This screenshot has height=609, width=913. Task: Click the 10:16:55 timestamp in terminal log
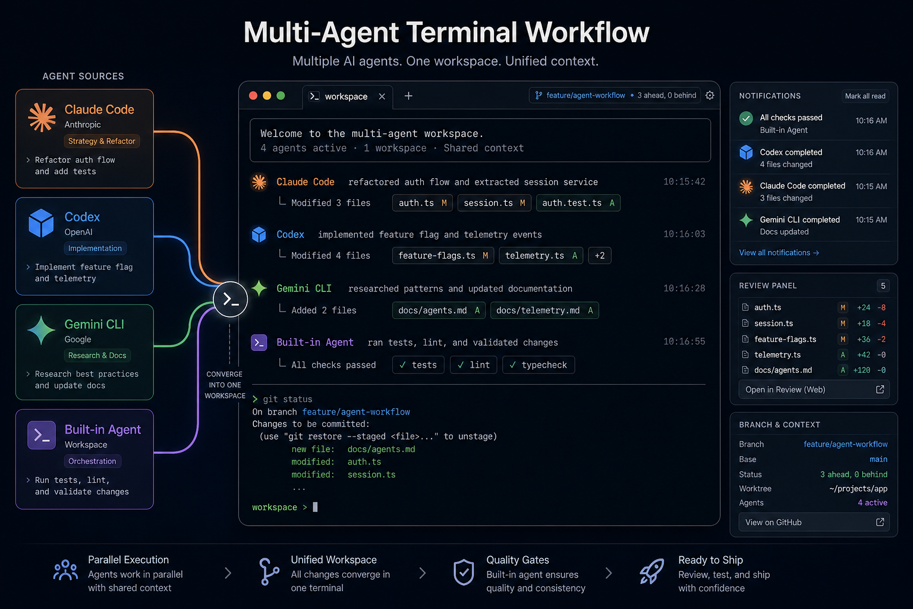point(684,342)
